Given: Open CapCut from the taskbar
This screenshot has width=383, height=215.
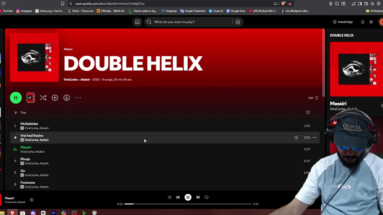Looking at the screenshot, I should [x=43, y=213].
